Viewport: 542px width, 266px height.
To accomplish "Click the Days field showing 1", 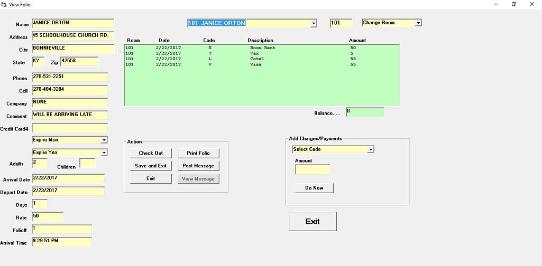I will (40, 204).
